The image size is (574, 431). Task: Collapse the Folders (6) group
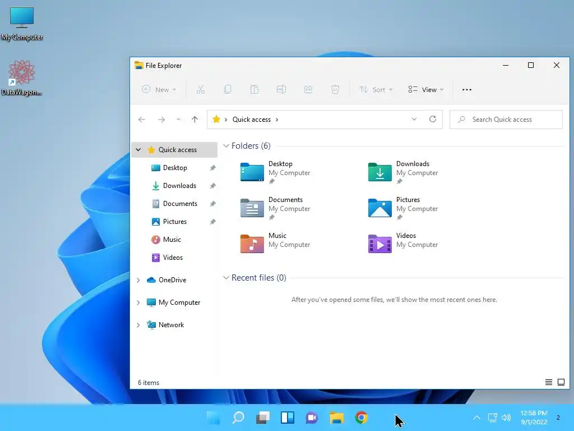click(x=226, y=146)
